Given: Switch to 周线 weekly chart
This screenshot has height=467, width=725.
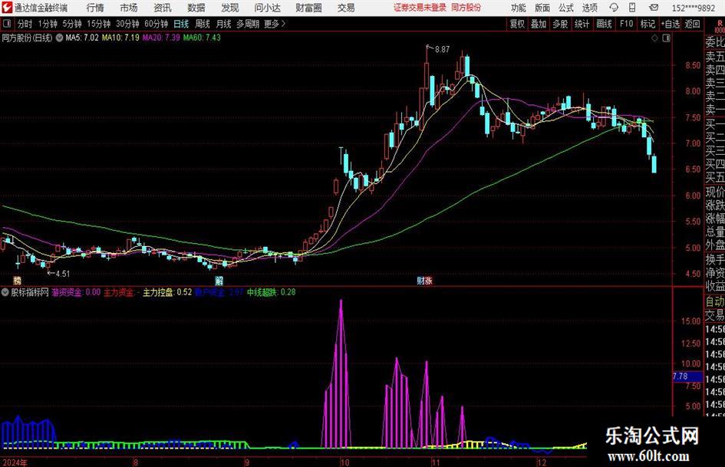Looking at the screenshot, I should (203, 24).
